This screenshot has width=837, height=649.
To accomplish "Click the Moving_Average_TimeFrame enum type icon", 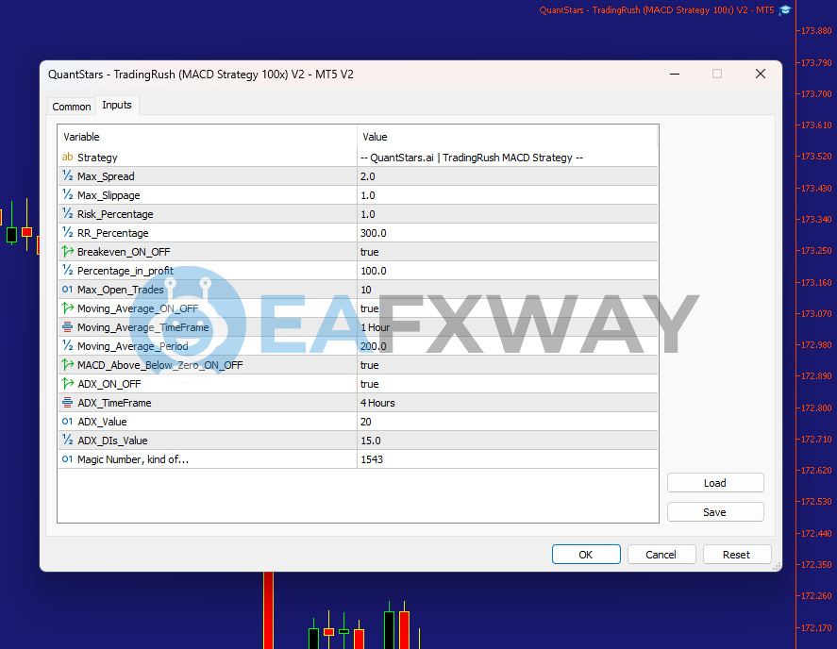I will coord(67,327).
